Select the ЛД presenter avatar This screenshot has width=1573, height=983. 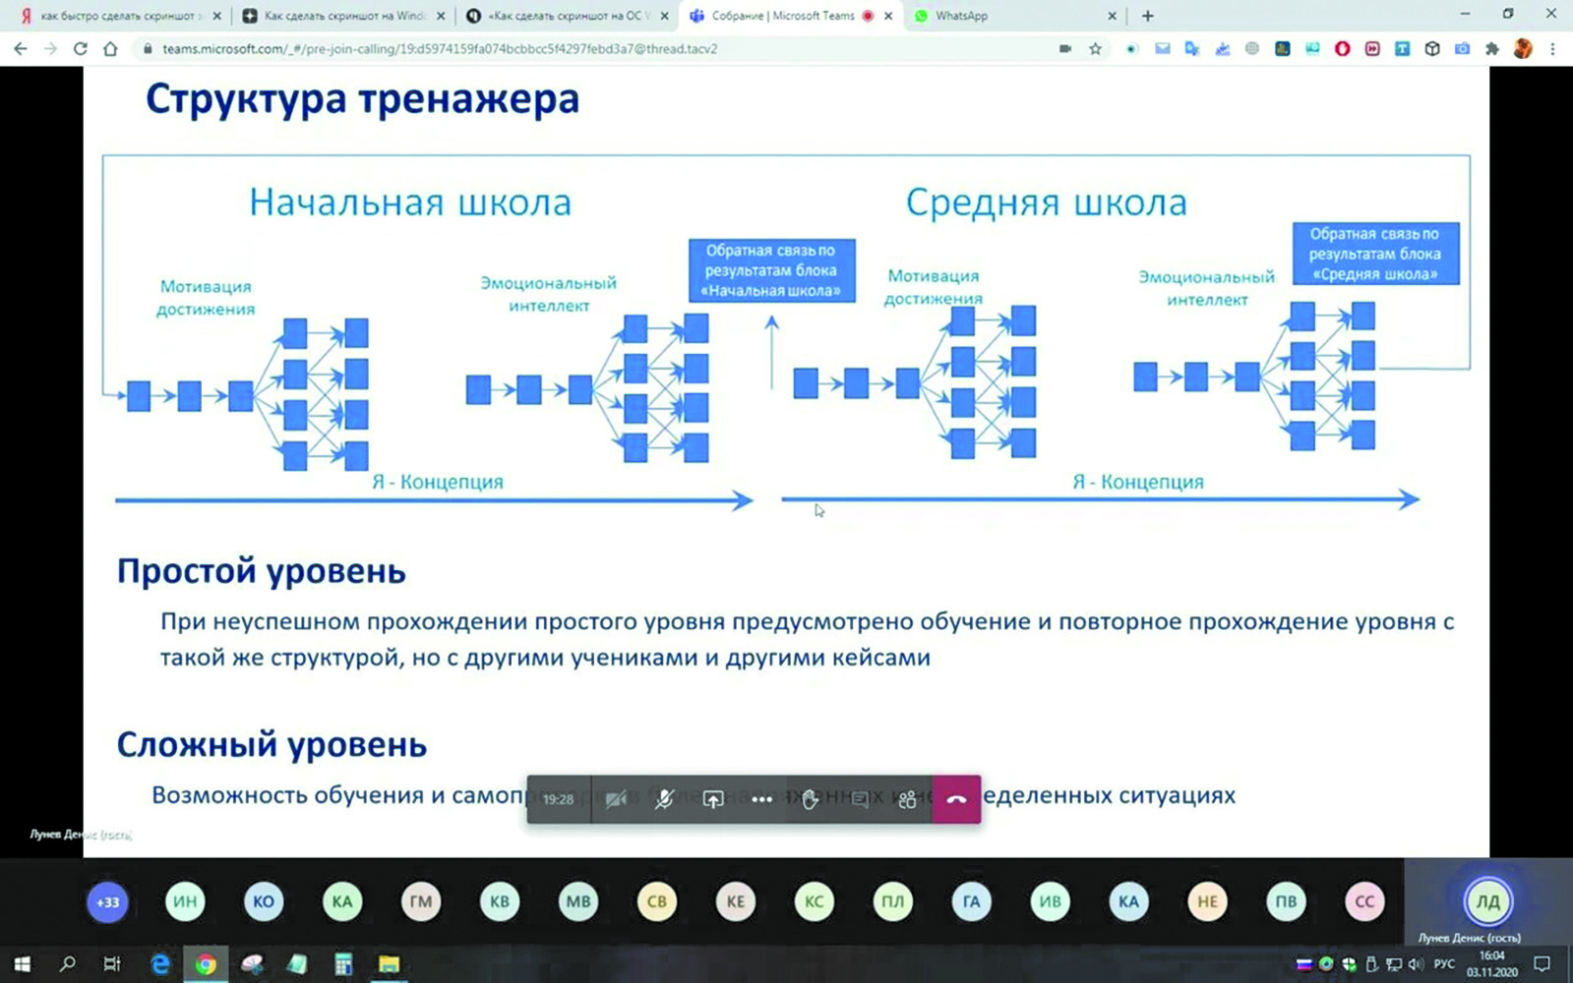click(x=1488, y=901)
